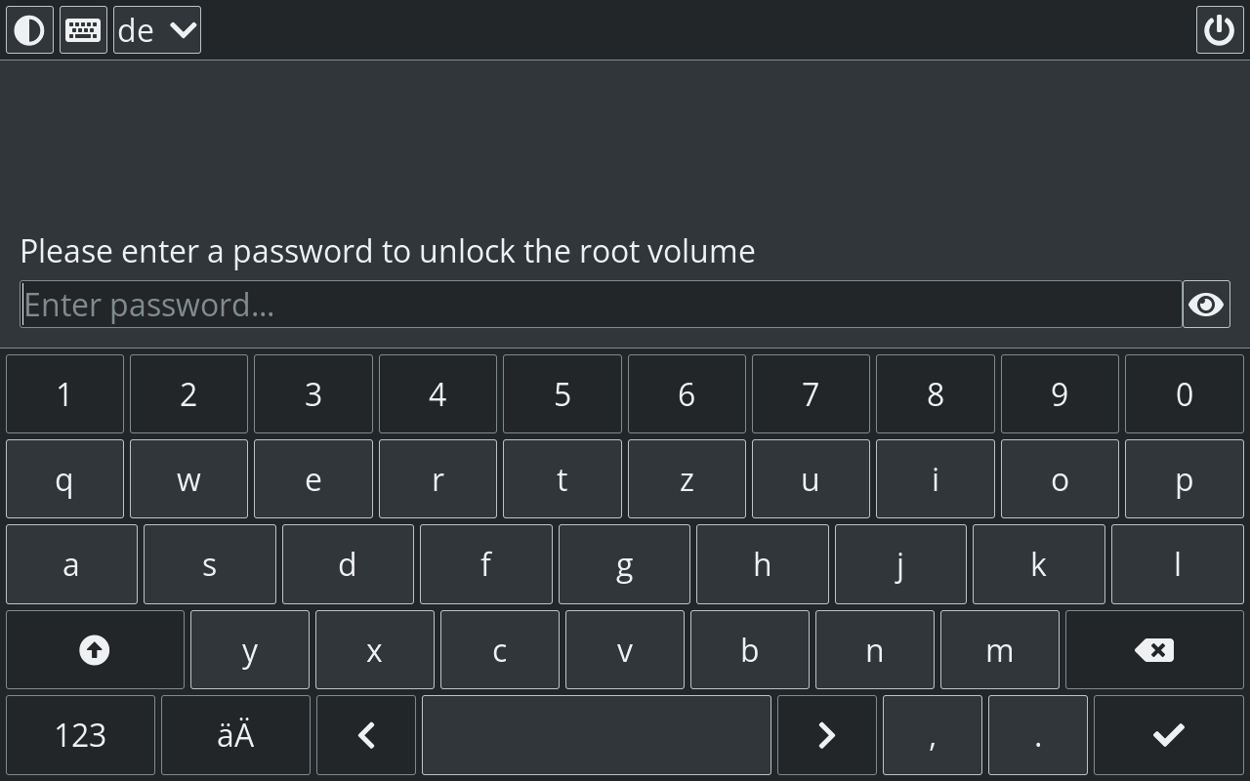Tap the comma key

click(x=932, y=735)
